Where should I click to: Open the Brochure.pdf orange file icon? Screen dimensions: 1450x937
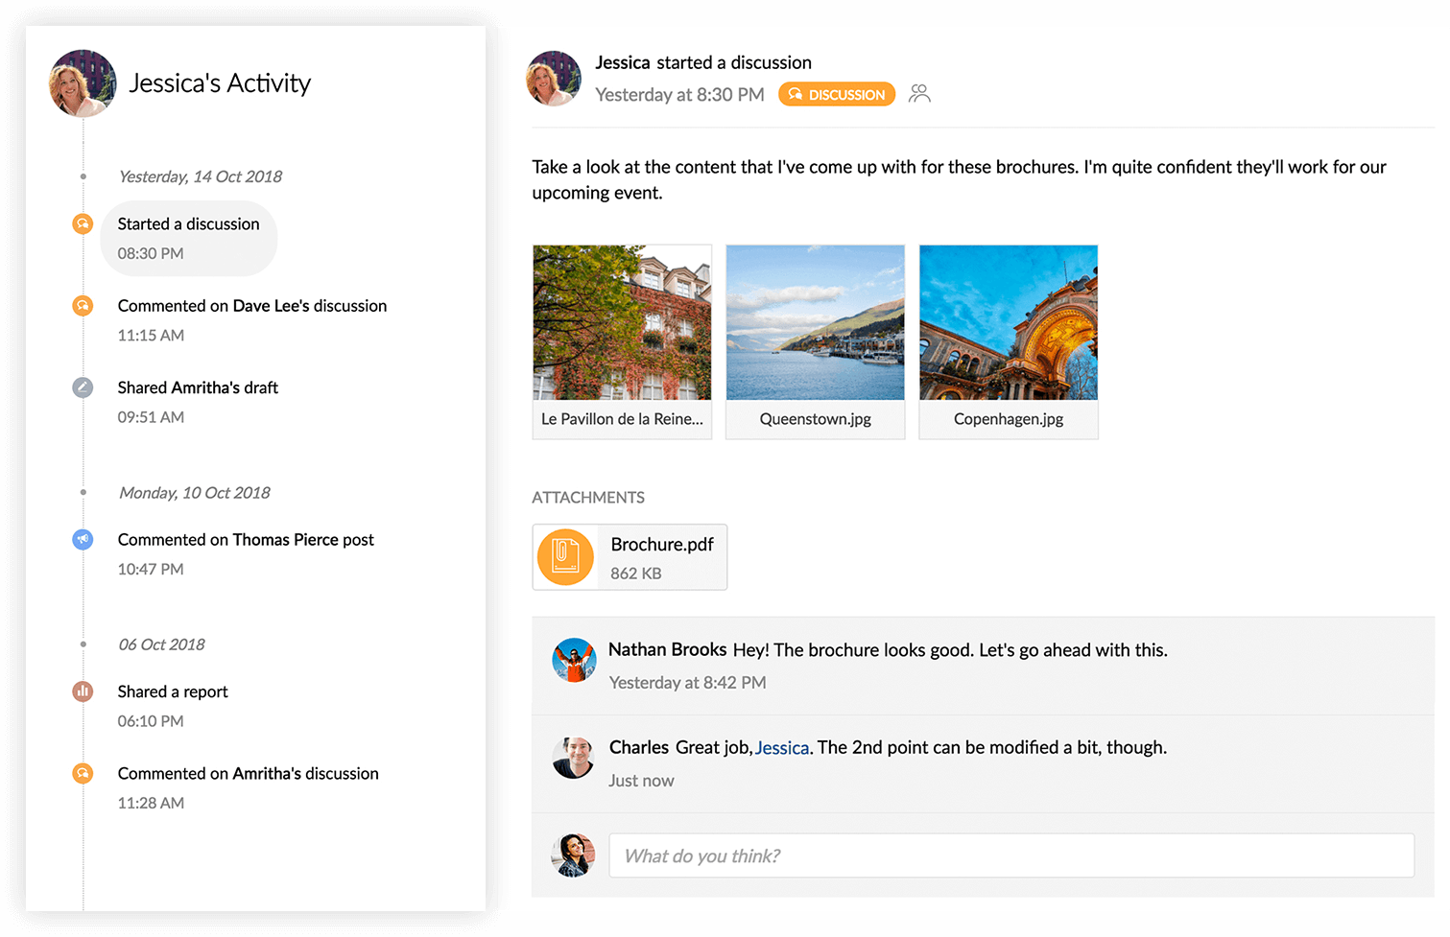pos(565,557)
